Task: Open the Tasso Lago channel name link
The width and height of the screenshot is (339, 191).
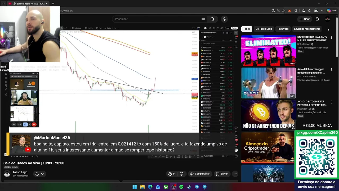Action: [20, 172]
